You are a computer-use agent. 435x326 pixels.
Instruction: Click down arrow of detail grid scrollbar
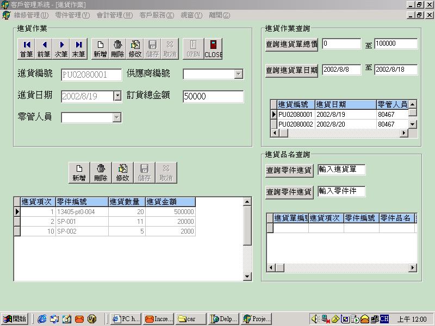click(x=247, y=277)
